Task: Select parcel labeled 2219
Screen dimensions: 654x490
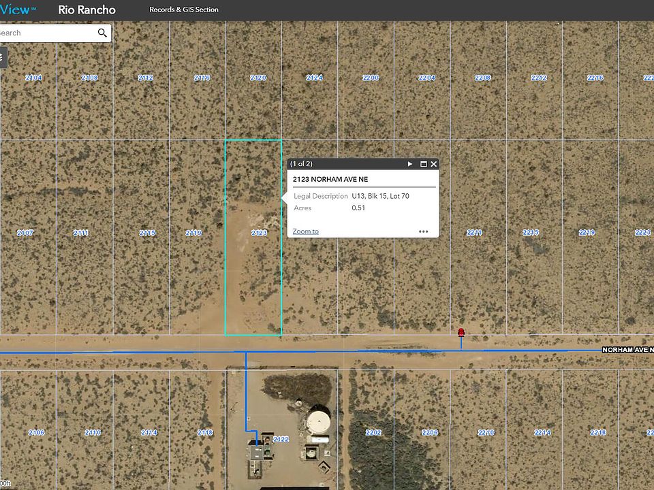Action: click(587, 233)
